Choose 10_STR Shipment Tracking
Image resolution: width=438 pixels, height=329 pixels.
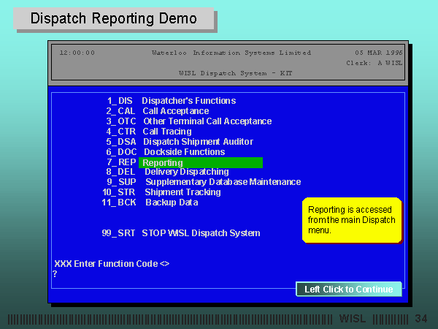[162, 192]
